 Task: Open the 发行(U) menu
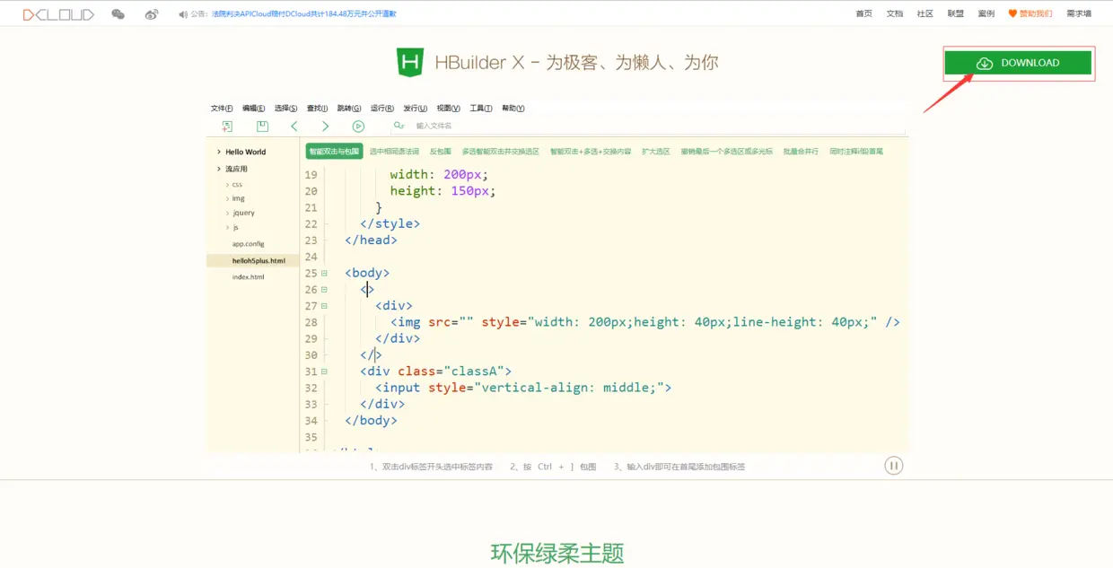[416, 109]
